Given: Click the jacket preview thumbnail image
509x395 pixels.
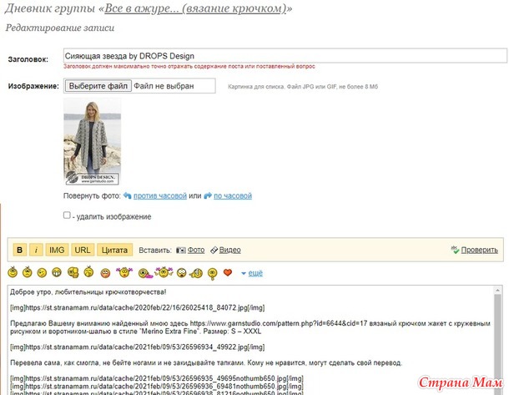Looking at the screenshot, I should (x=92, y=142).
